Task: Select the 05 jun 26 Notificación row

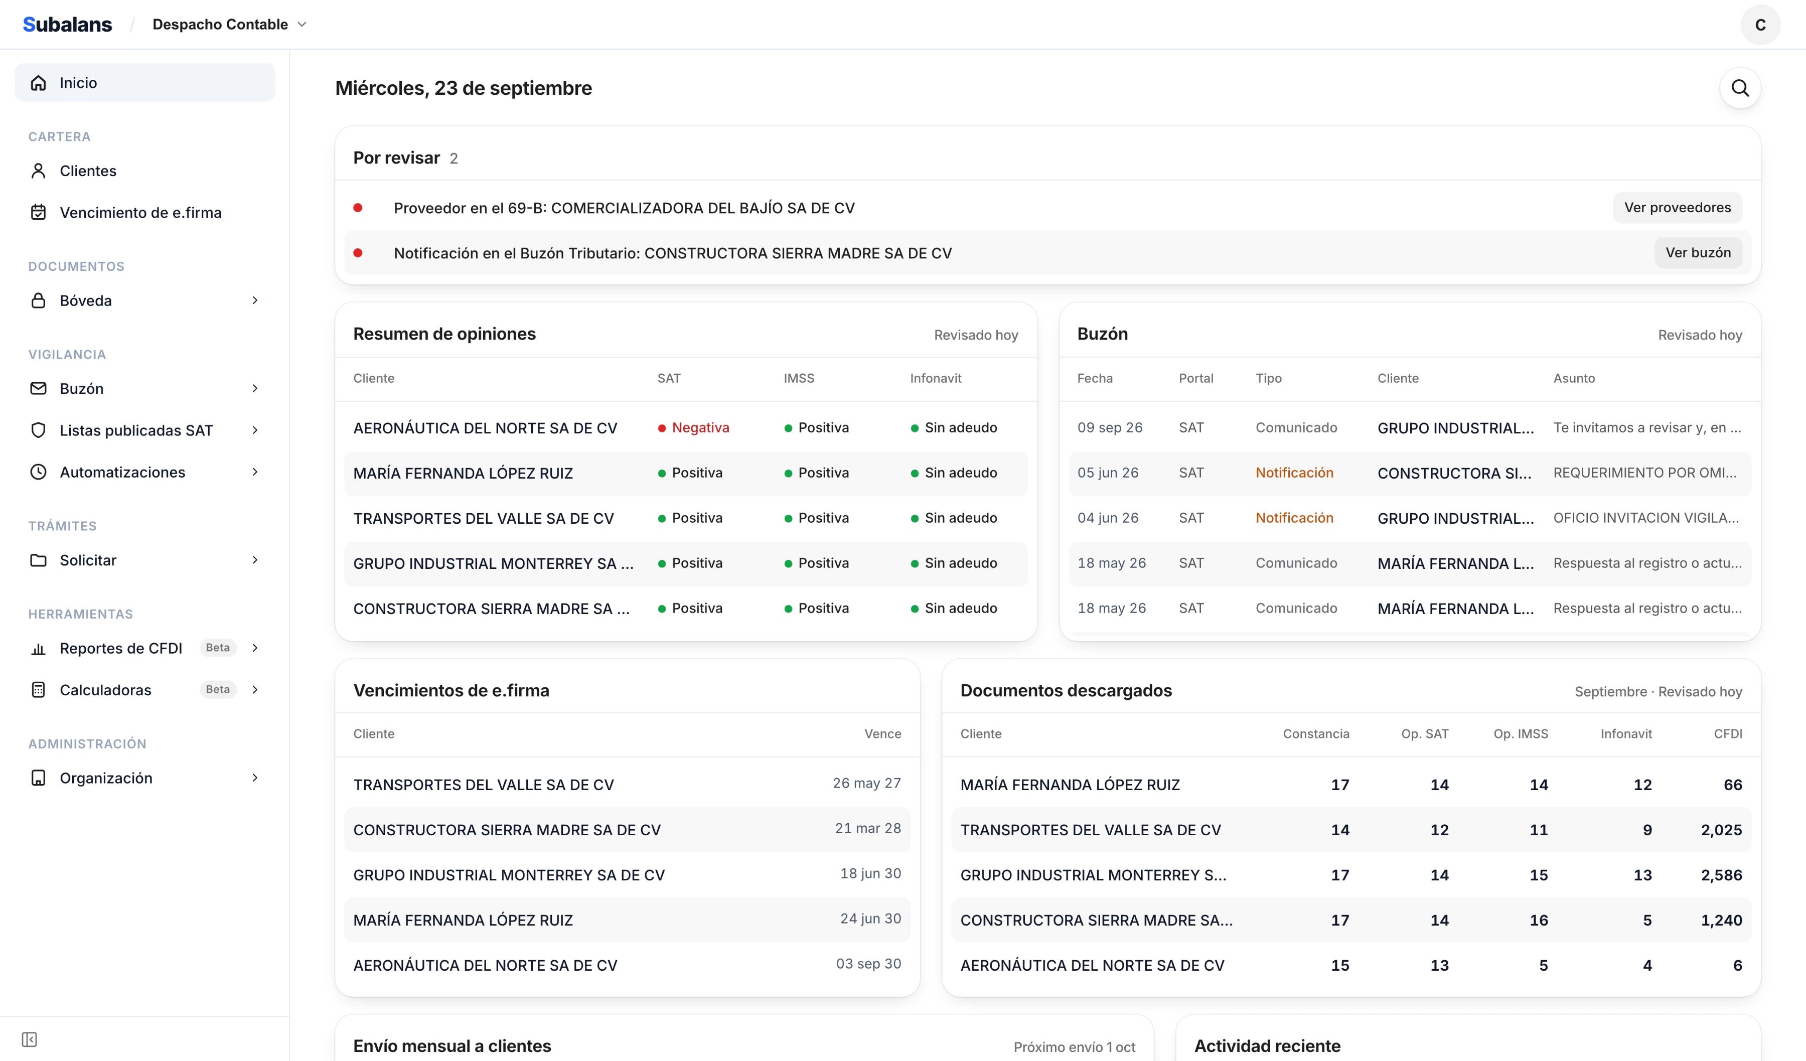Action: click(1410, 473)
